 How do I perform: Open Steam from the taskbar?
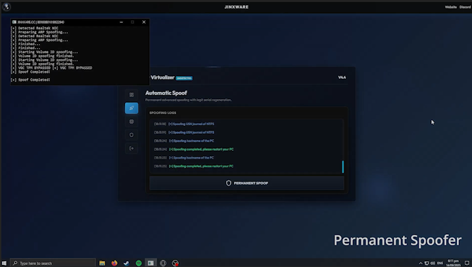click(126, 262)
